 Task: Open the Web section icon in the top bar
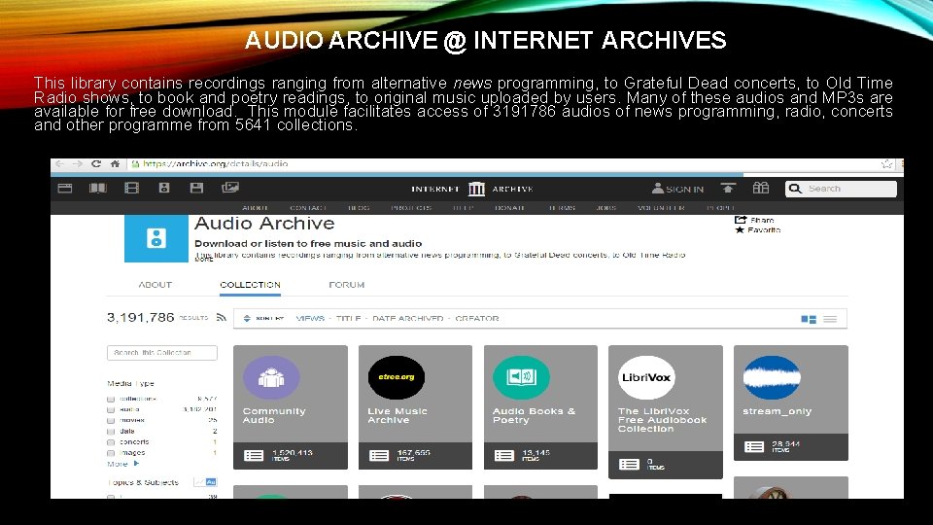[65, 188]
